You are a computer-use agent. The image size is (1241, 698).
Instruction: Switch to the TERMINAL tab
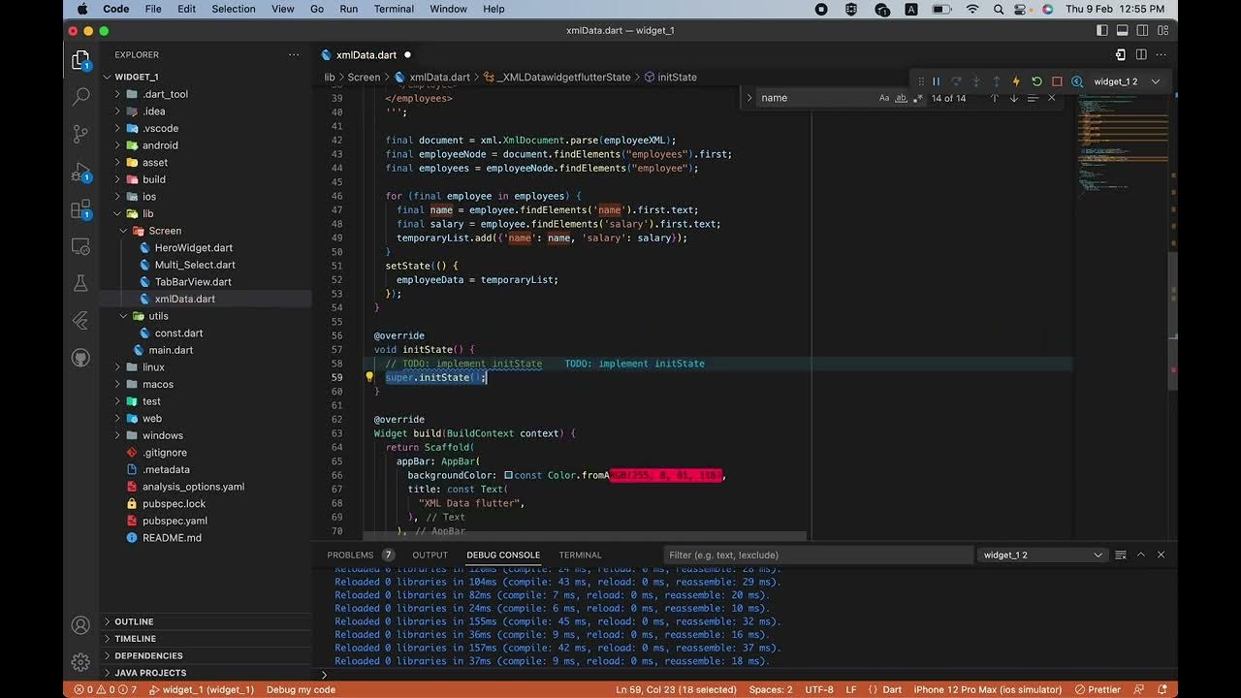click(x=580, y=555)
